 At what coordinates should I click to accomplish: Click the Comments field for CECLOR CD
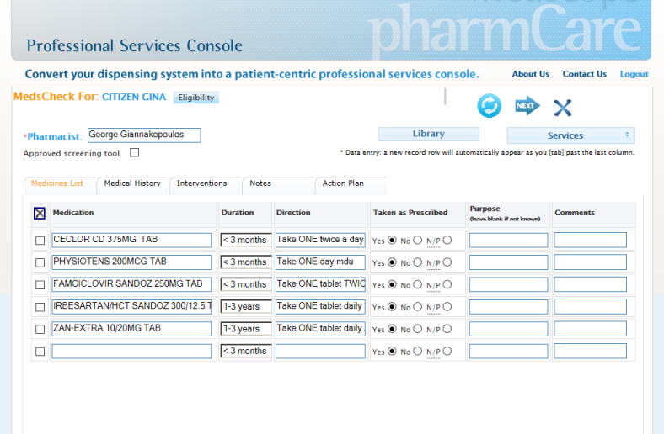click(591, 240)
